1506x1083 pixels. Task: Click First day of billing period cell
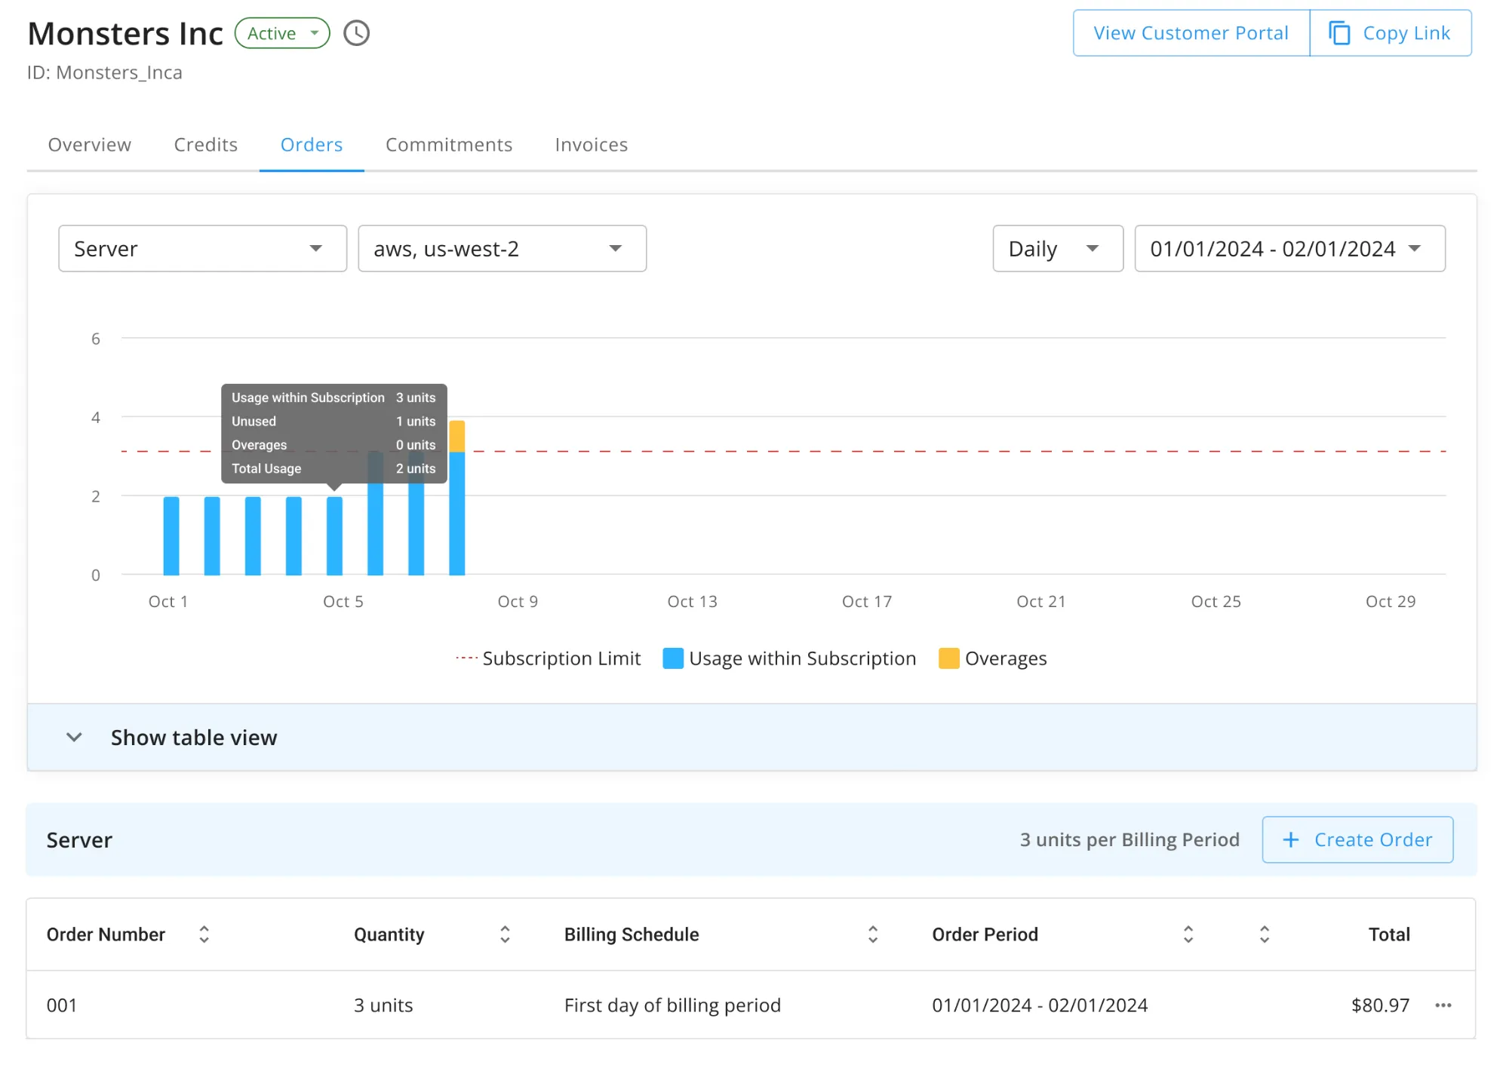coord(672,1005)
